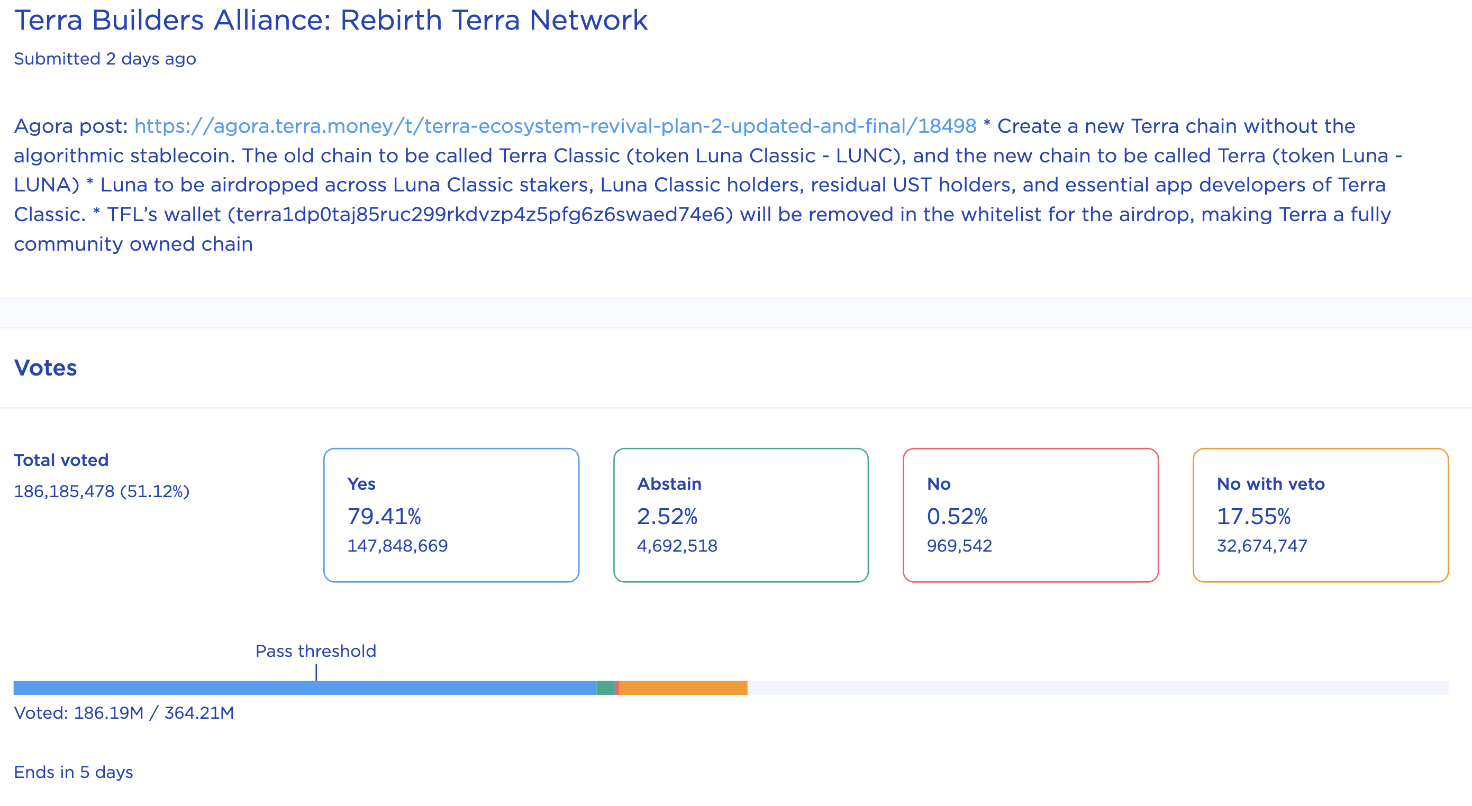
Task: Click the Pass threshold marker label
Action: (315, 651)
